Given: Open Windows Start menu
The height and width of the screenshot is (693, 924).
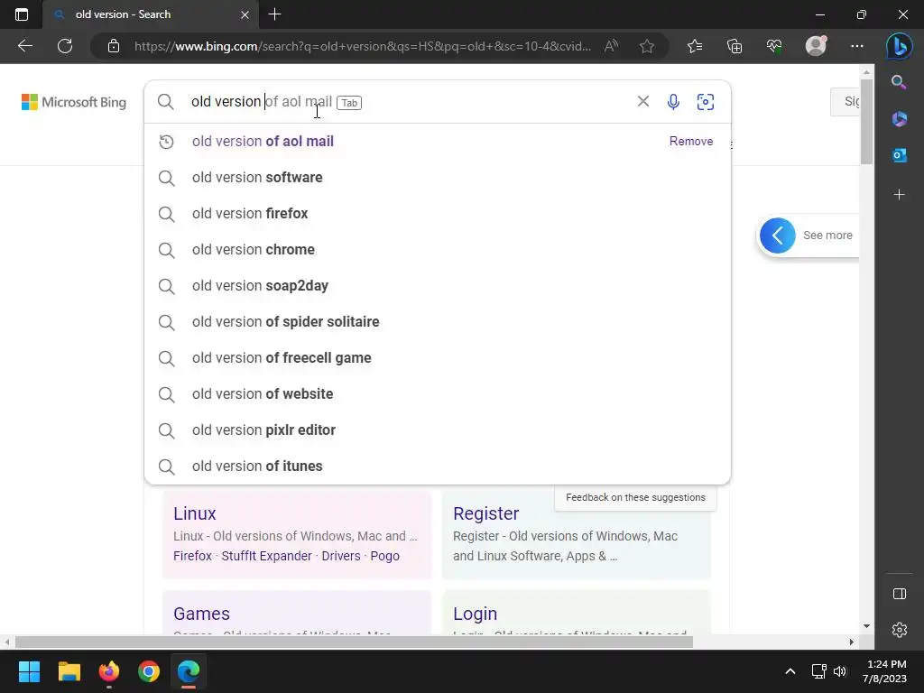Looking at the screenshot, I should pos(29,671).
